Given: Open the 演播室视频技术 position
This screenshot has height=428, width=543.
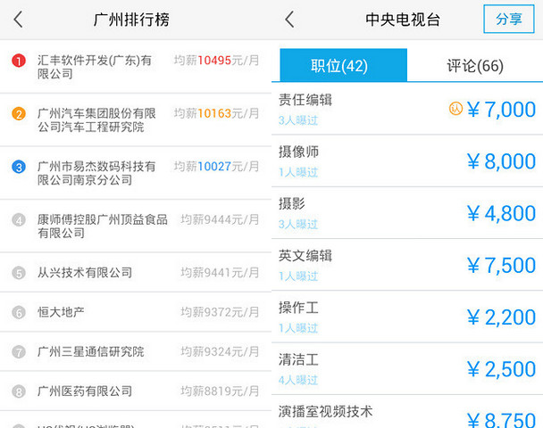Looking at the screenshot, I should pyautogui.click(x=407, y=412).
